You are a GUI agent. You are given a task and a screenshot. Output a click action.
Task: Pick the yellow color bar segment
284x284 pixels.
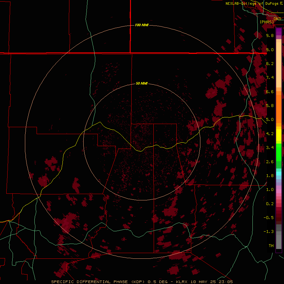click(x=279, y=135)
